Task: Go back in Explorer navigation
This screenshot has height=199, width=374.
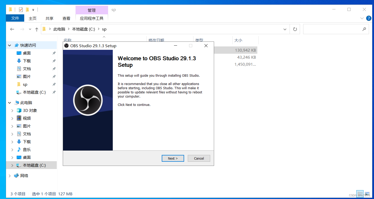Action: pyautogui.click(x=12, y=29)
